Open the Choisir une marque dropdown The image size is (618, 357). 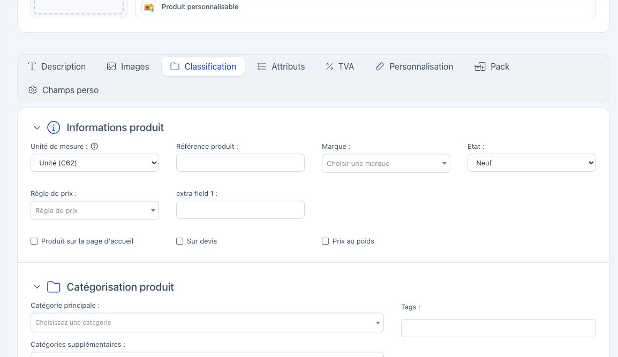click(386, 163)
